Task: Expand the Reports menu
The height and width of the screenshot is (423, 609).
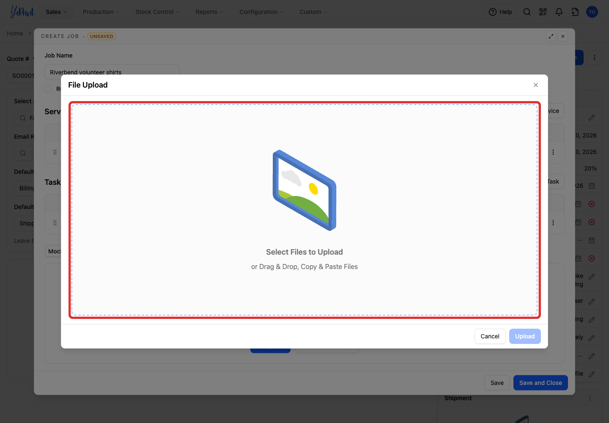Action: pyautogui.click(x=209, y=12)
